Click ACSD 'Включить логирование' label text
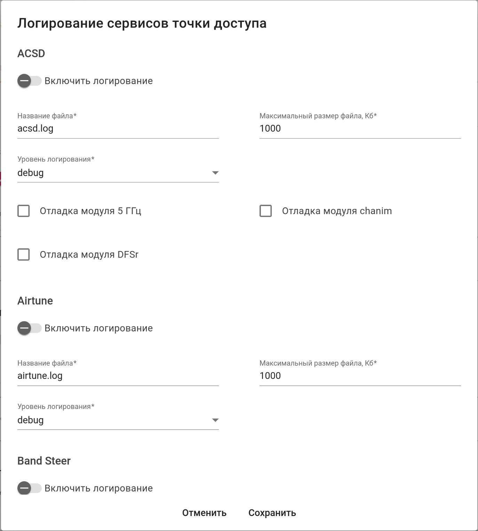Image resolution: width=478 pixels, height=531 pixels. point(98,81)
